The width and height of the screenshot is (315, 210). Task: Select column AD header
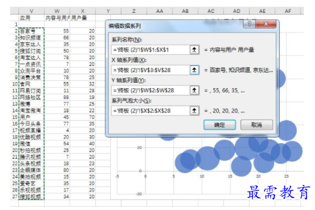[x=237, y=11]
